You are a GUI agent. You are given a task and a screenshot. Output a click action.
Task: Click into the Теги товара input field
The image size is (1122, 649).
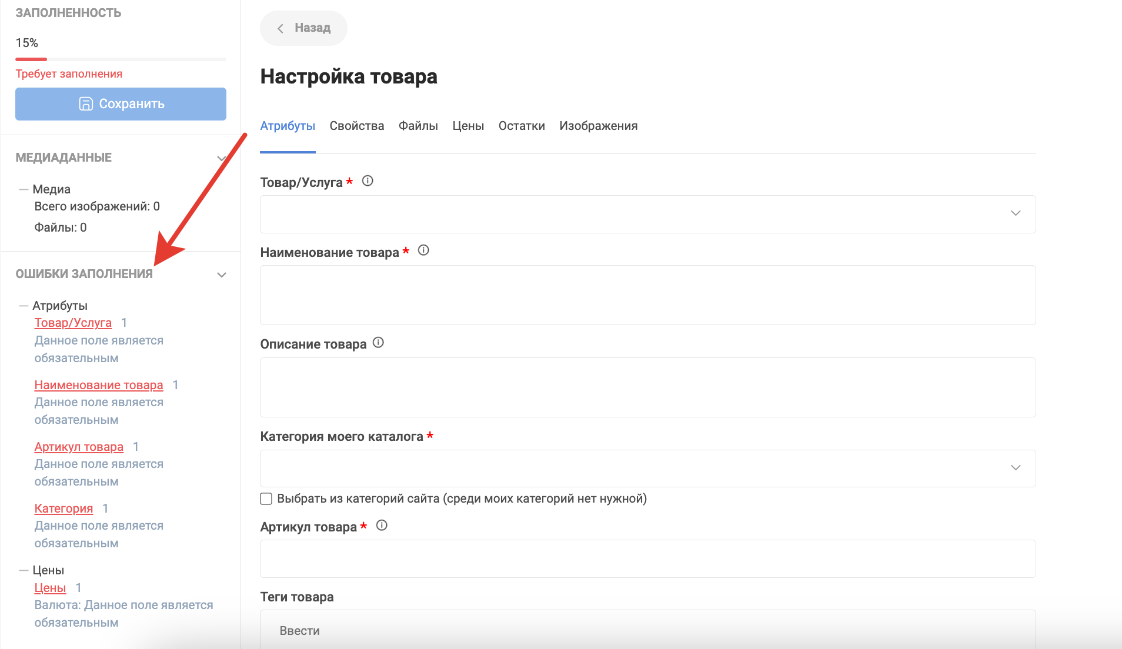point(647,630)
